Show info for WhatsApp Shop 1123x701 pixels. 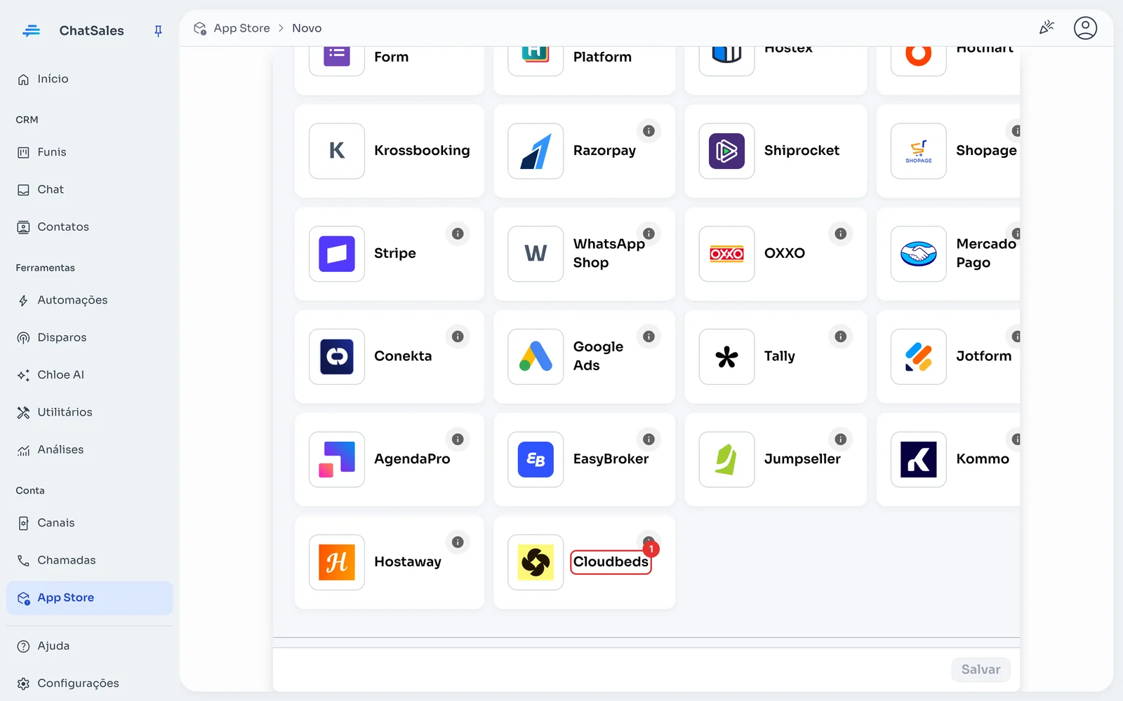tap(649, 233)
